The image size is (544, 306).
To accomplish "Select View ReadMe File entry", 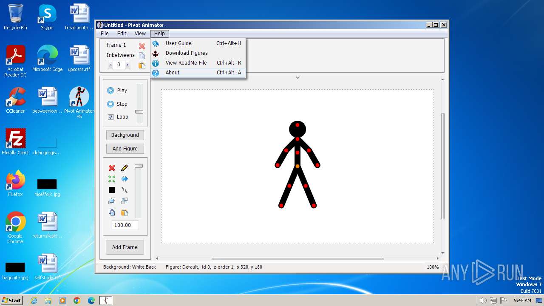I will (x=198, y=63).
